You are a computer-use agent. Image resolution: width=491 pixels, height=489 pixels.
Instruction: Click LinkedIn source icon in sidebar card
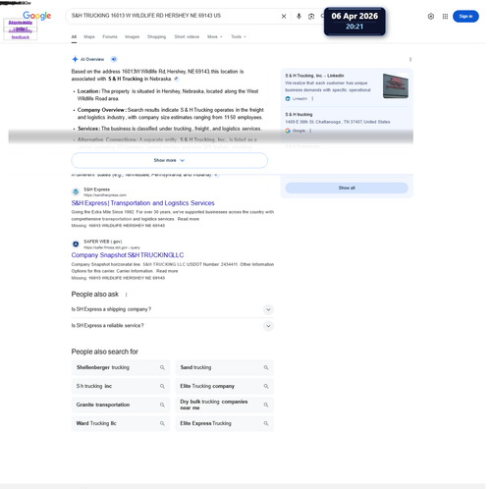pos(288,98)
